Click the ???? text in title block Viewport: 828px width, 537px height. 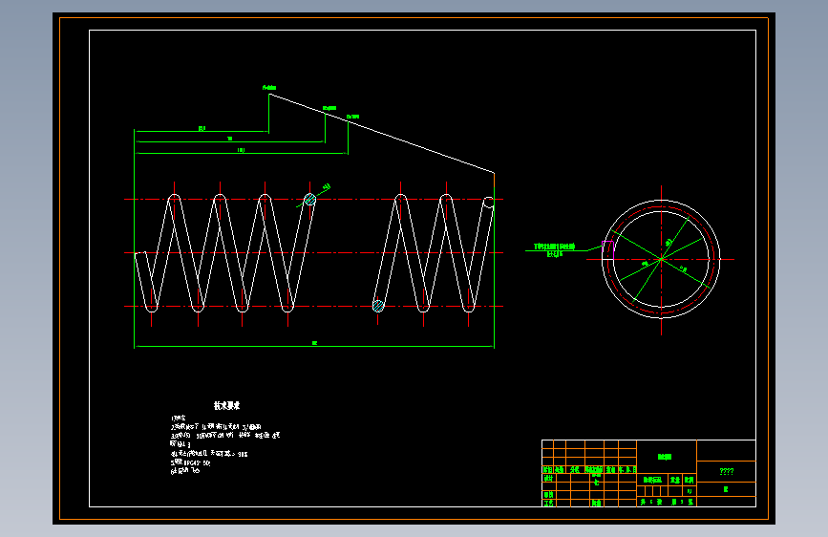727,471
